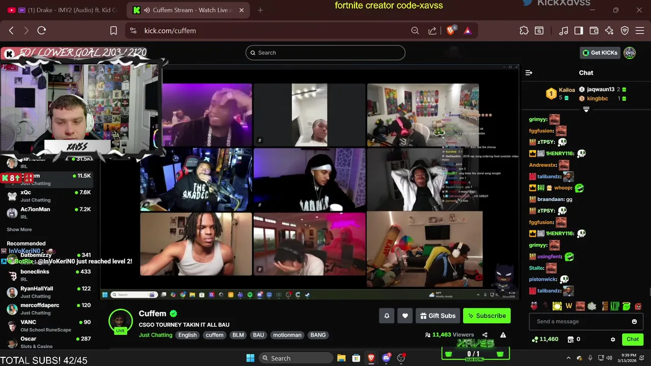Open the Brave main hamburger menu
Screen dimensions: 651x366
pyautogui.click(x=640, y=30)
